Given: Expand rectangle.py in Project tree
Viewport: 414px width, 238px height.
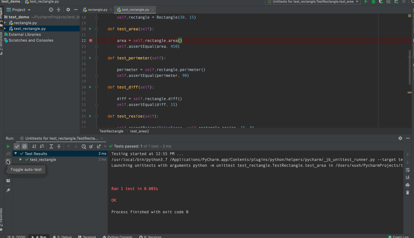Looking at the screenshot, I should pos(5,23).
